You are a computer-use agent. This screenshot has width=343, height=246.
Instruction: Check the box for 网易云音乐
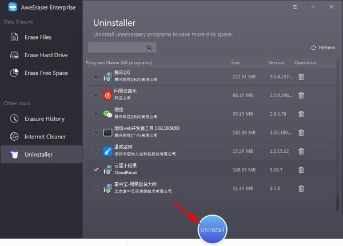point(96,96)
